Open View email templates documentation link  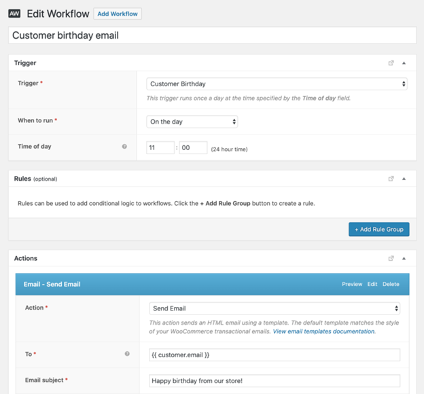pyautogui.click(x=323, y=332)
